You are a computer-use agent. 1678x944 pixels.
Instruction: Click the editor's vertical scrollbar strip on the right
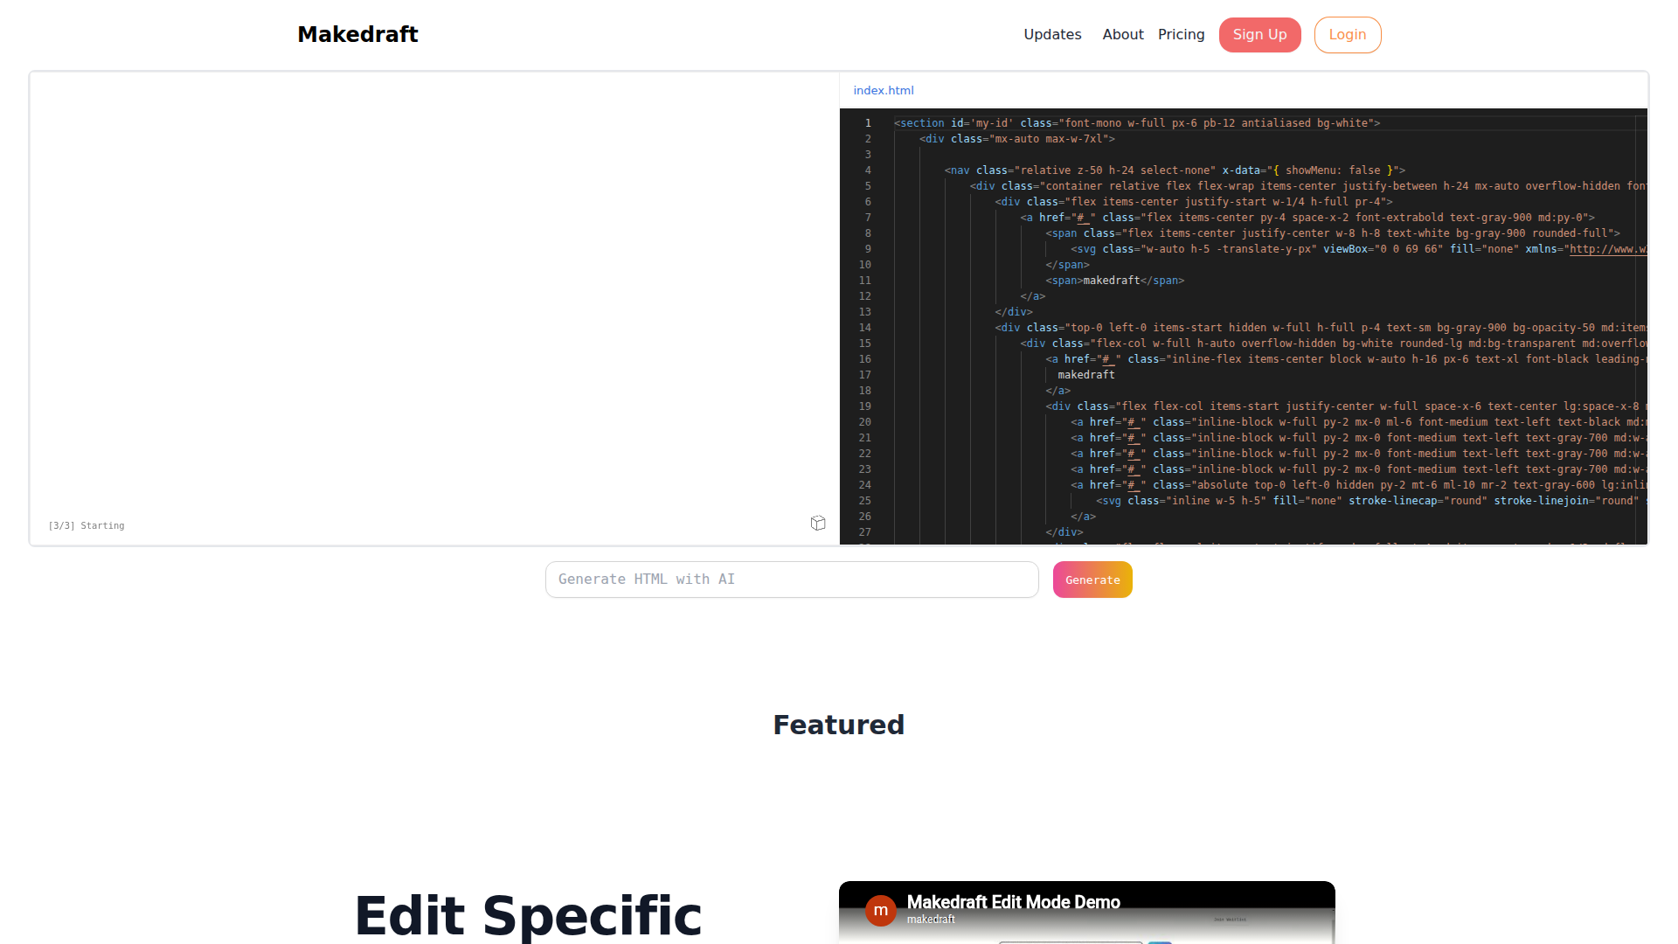(1640, 332)
